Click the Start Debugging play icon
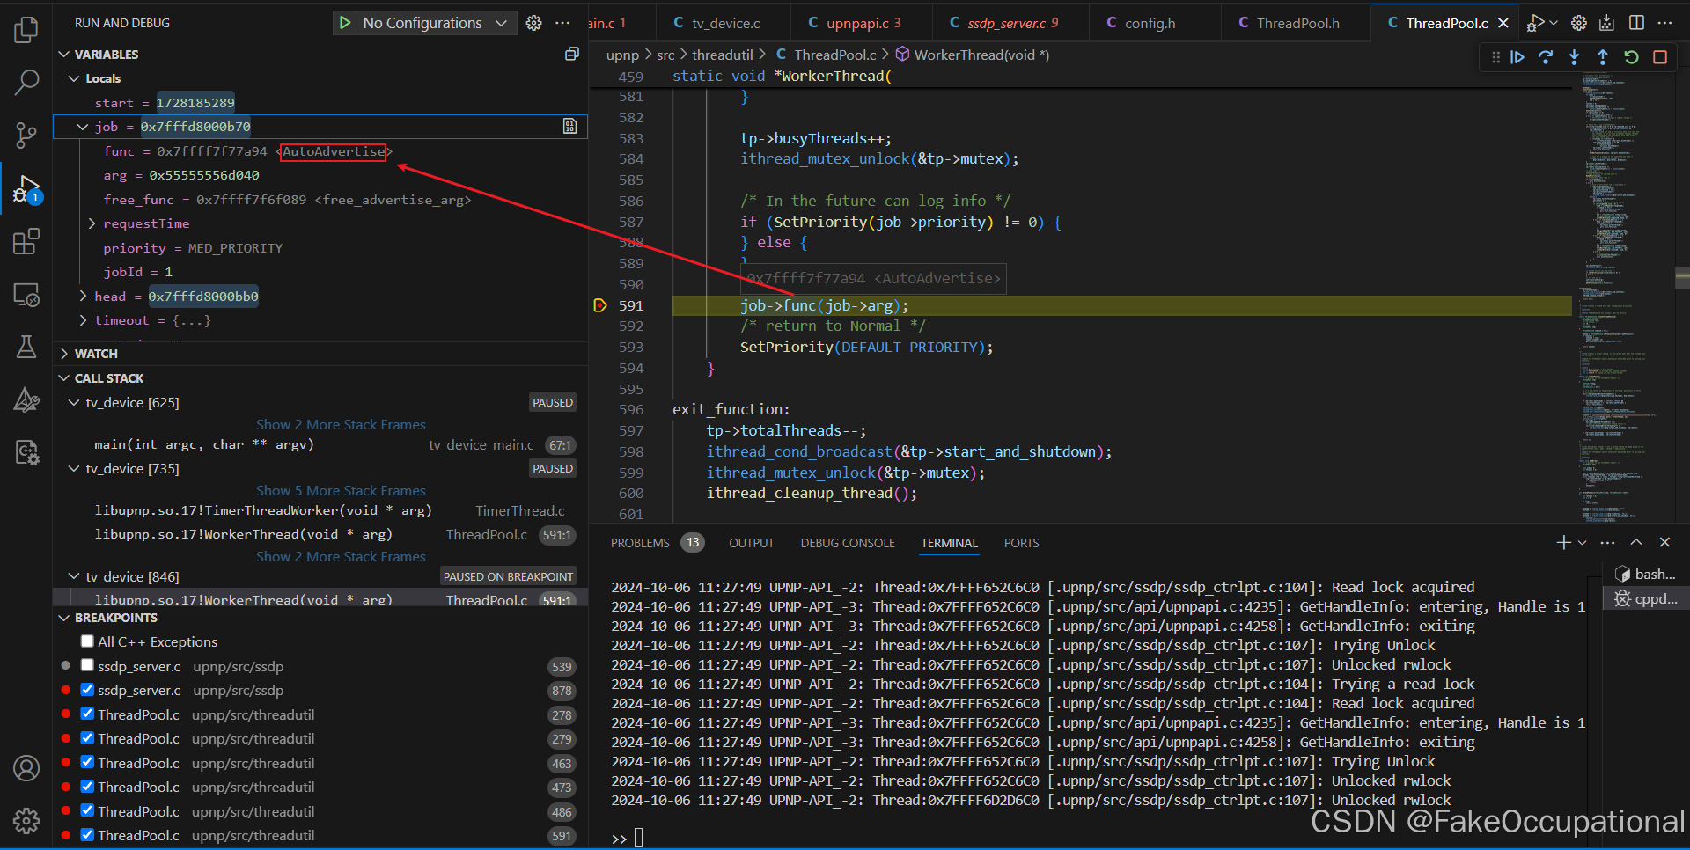This screenshot has height=850, width=1690. 345,23
